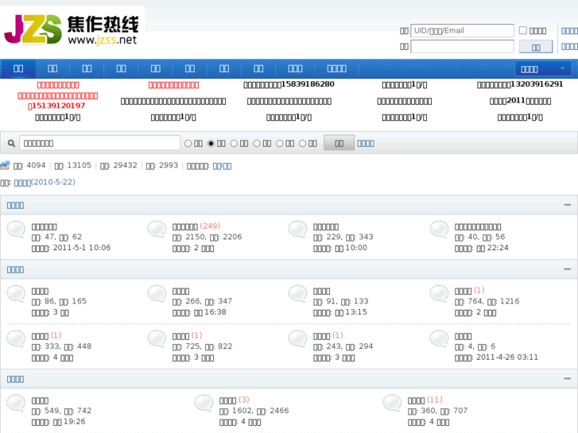
Task: Click the statistic value 29432
Action: click(126, 165)
